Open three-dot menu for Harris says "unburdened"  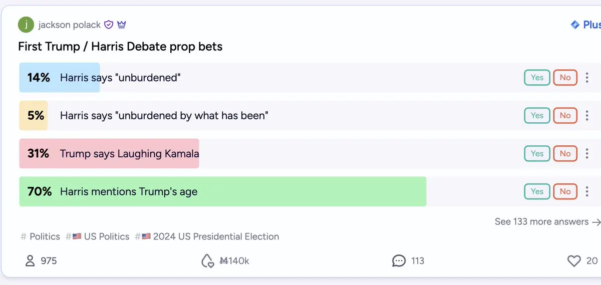point(587,78)
